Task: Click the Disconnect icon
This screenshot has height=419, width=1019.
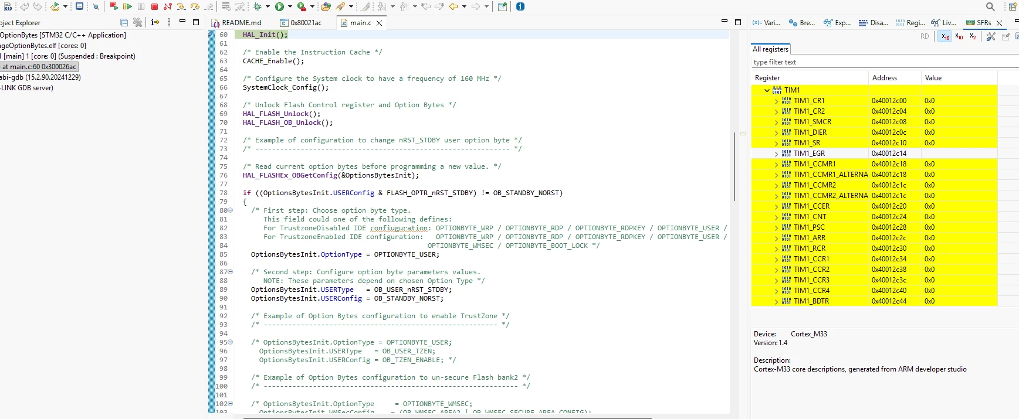Action: tap(168, 6)
